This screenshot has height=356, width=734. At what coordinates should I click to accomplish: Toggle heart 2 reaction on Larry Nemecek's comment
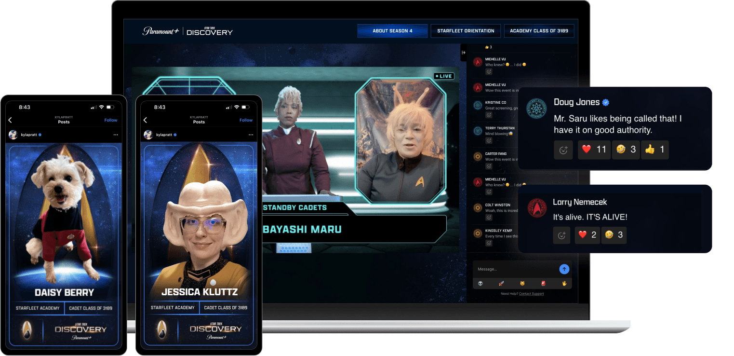click(x=587, y=235)
